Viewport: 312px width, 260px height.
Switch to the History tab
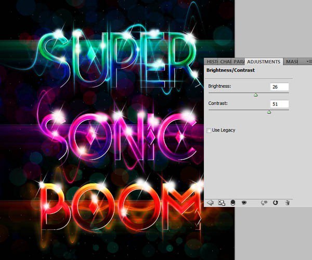(211, 62)
